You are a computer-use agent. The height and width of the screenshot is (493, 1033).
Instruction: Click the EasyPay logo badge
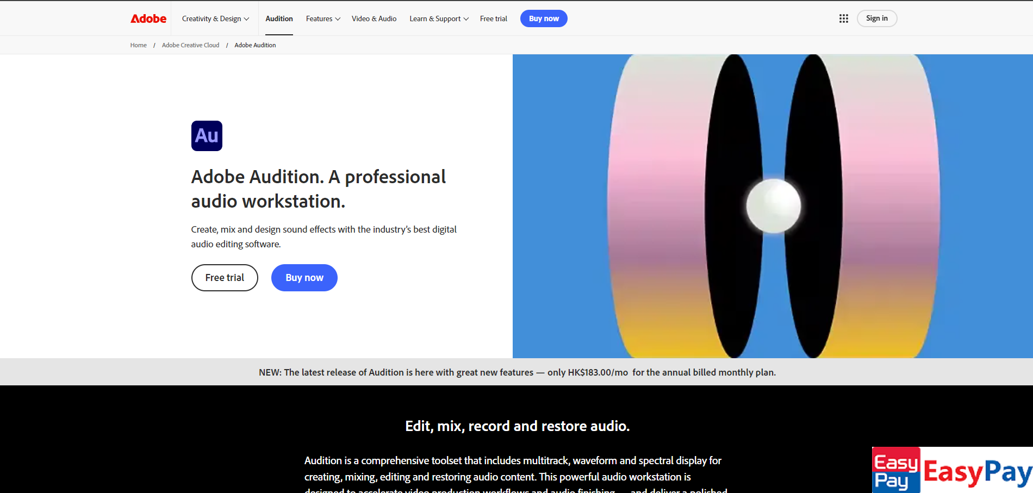[952, 470]
